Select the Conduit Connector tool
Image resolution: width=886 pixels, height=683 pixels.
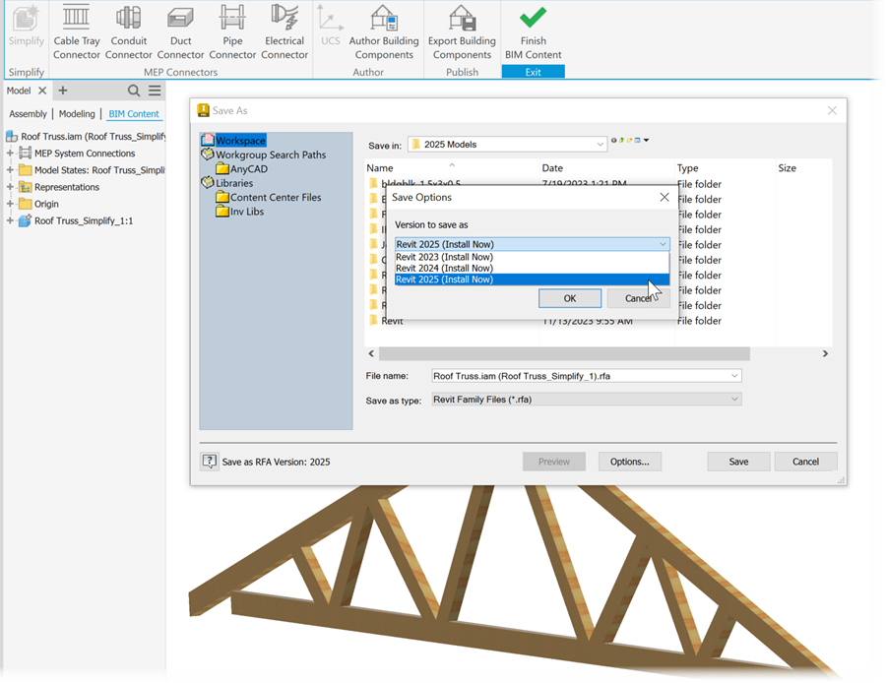click(x=128, y=32)
